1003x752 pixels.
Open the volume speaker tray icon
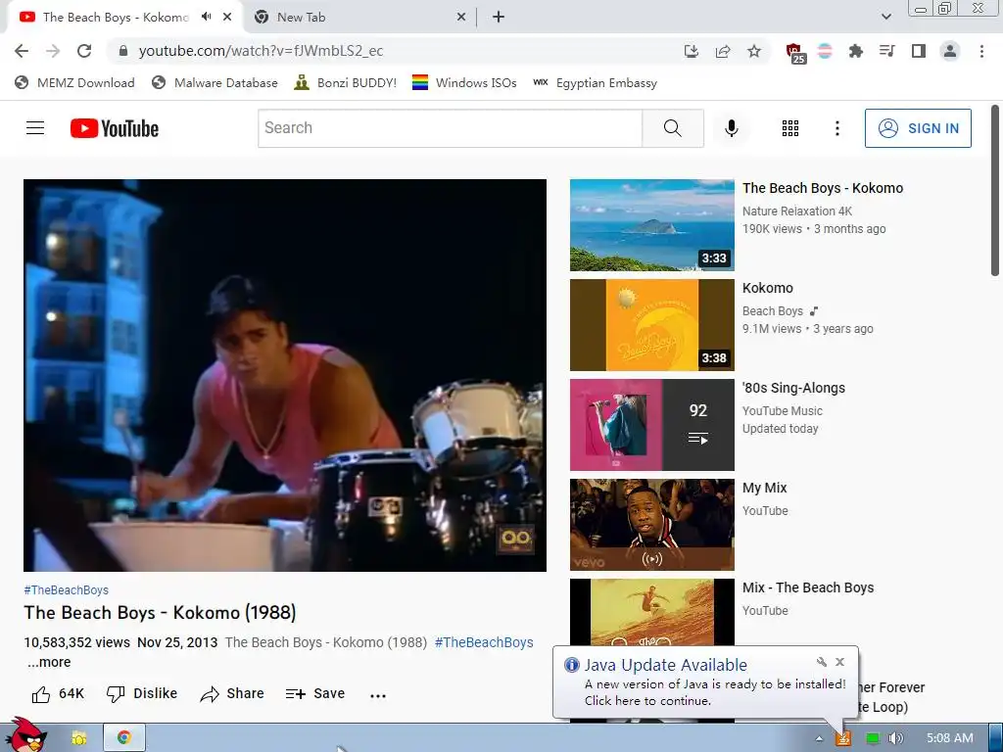pyautogui.click(x=896, y=738)
